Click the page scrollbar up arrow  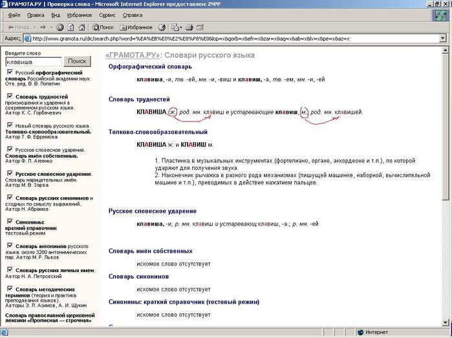click(446, 50)
